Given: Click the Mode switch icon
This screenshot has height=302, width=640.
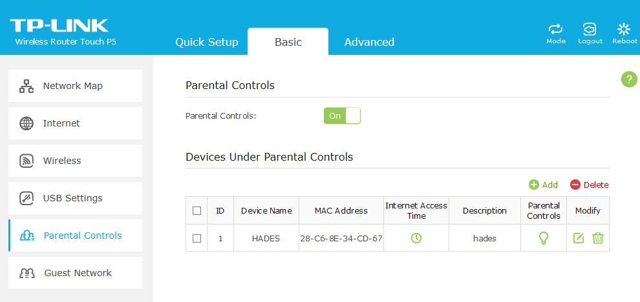Looking at the screenshot, I should 555,29.
